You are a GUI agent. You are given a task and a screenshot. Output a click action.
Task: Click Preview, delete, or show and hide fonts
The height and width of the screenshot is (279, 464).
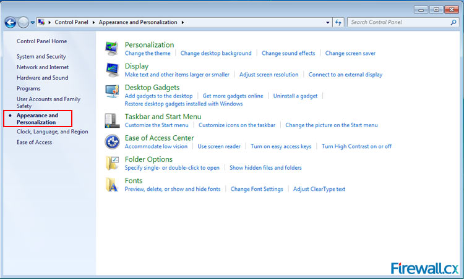click(x=173, y=189)
